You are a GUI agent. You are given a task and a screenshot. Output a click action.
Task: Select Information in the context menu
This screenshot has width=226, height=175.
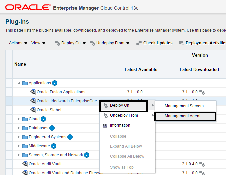tap(120, 125)
